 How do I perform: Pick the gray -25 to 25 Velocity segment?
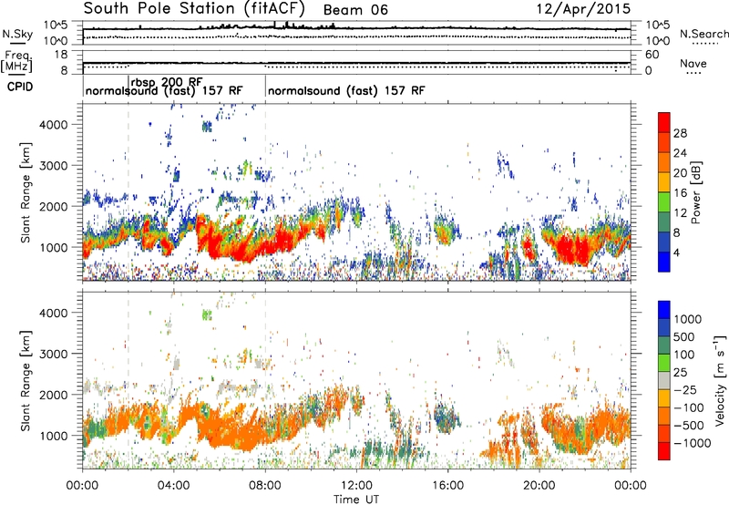[664, 380]
